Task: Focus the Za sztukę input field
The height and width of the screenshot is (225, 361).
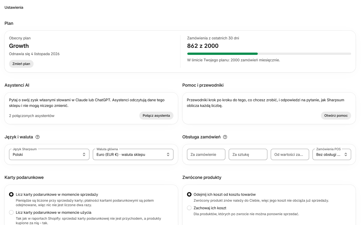Action: [248, 154]
